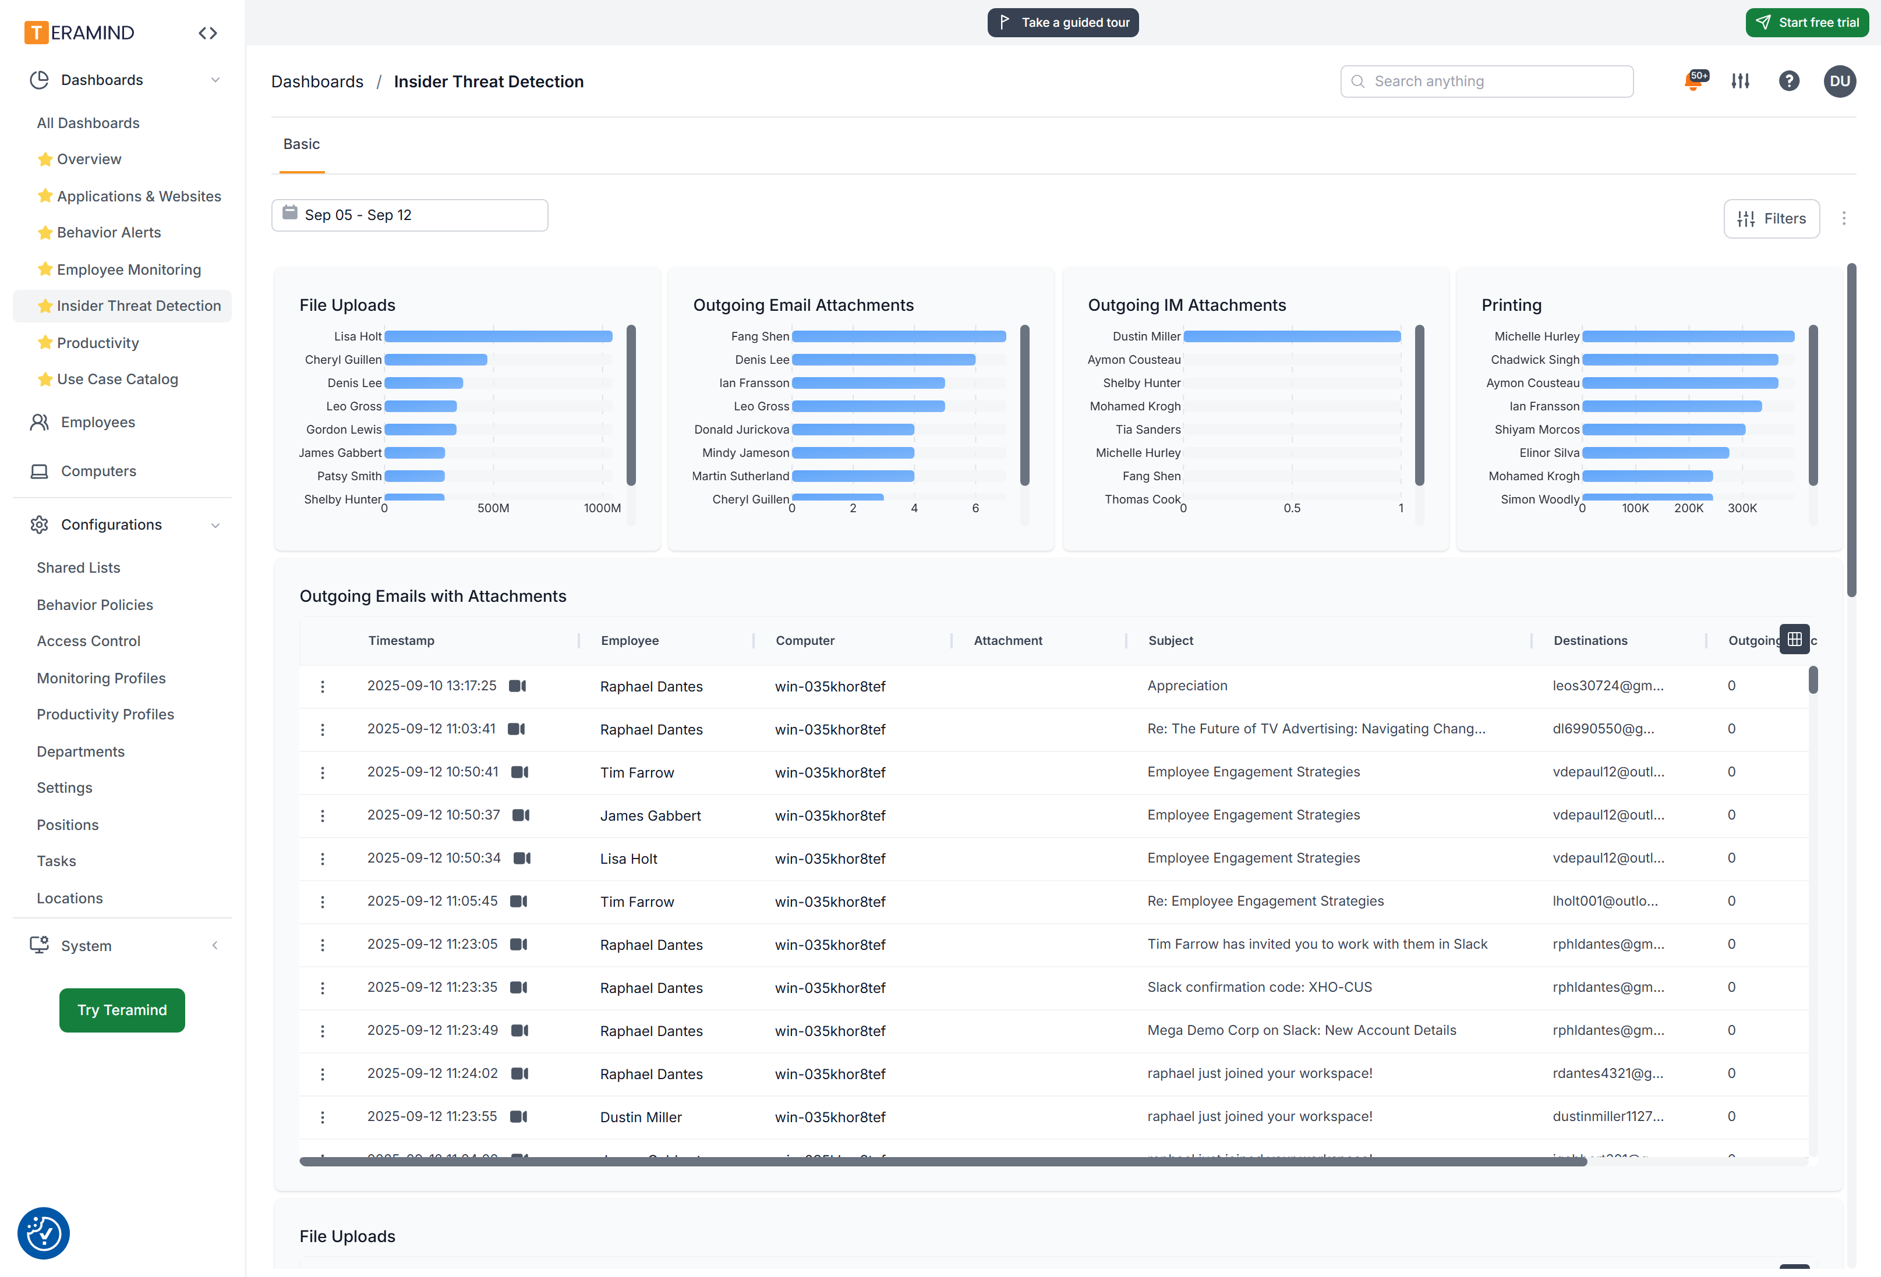Click the Printing chart scrollbar

[1813, 405]
